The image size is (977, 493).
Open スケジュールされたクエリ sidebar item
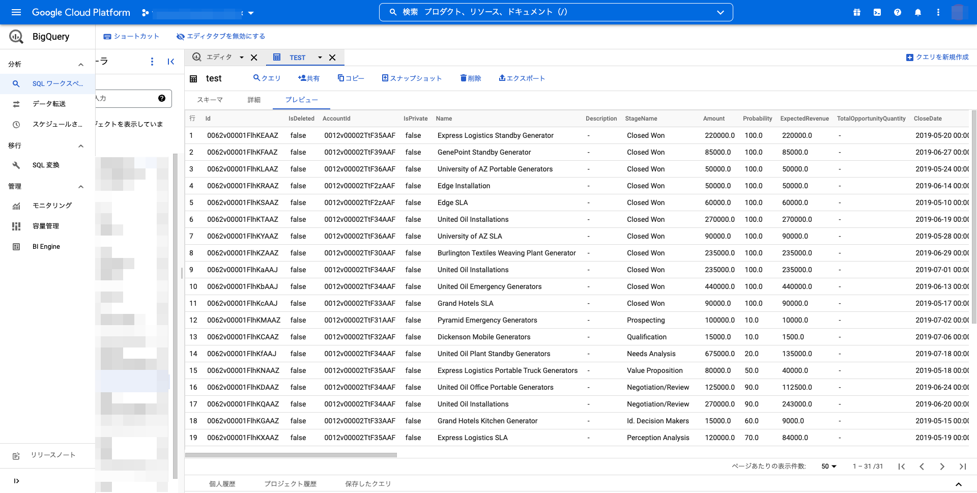(x=47, y=124)
